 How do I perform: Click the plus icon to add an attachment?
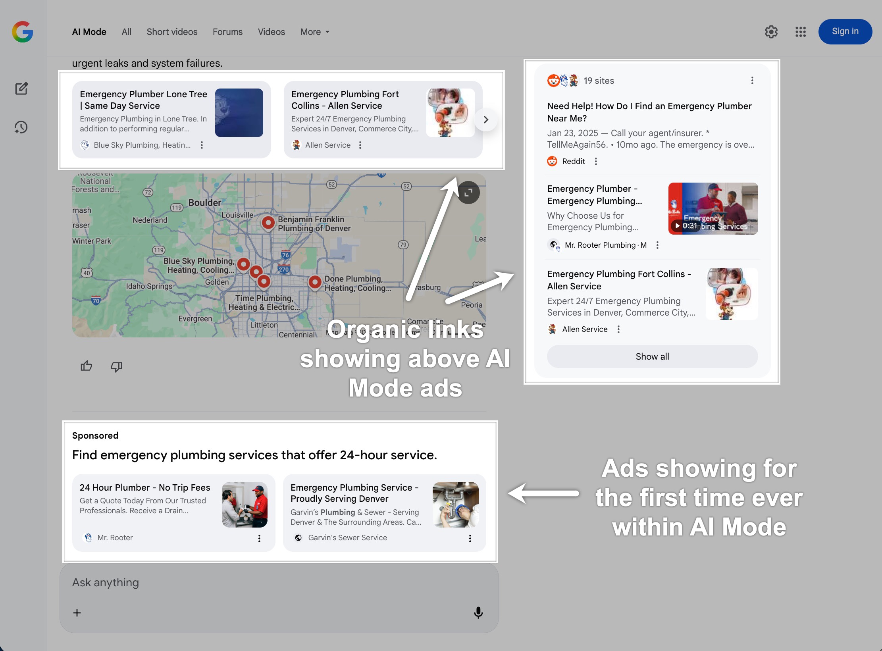tap(77, 612)
